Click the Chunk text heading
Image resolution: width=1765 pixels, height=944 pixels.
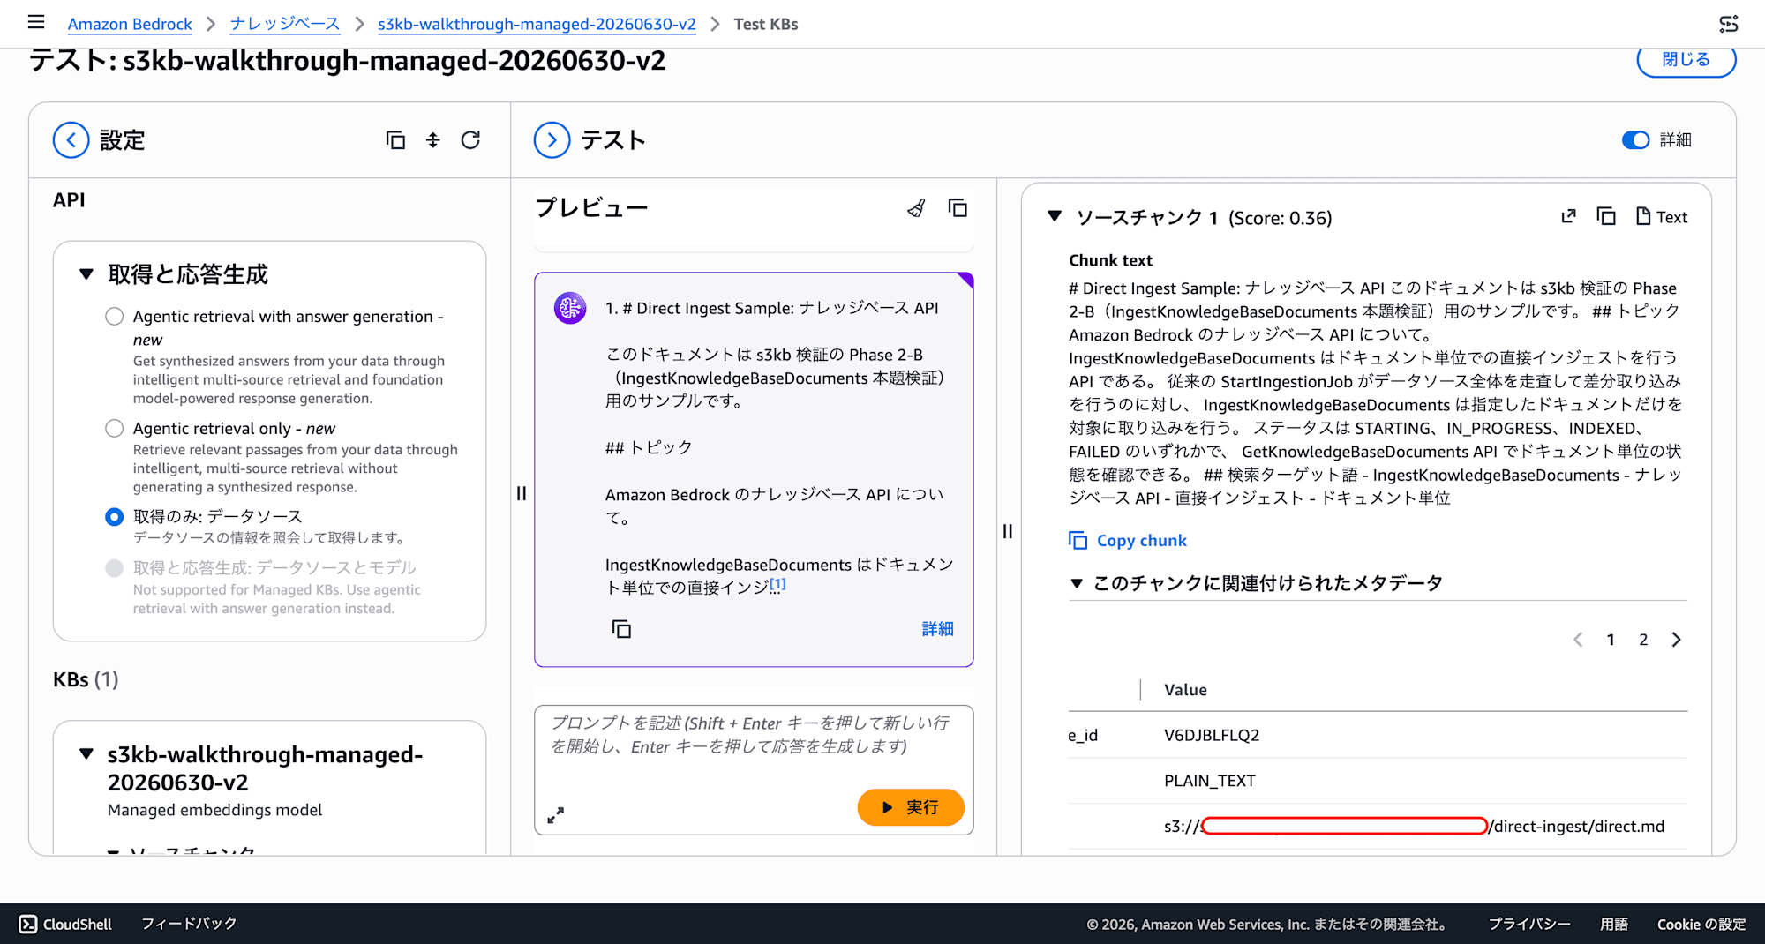click(x=1110, y=260)
